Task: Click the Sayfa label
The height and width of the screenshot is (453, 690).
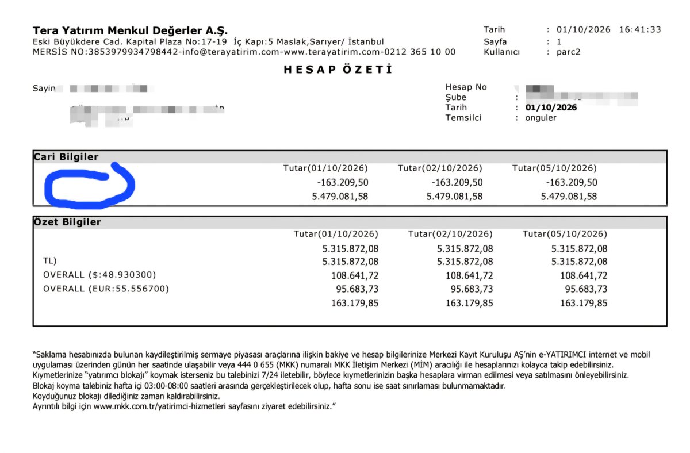Action: [x=496, y=41]
